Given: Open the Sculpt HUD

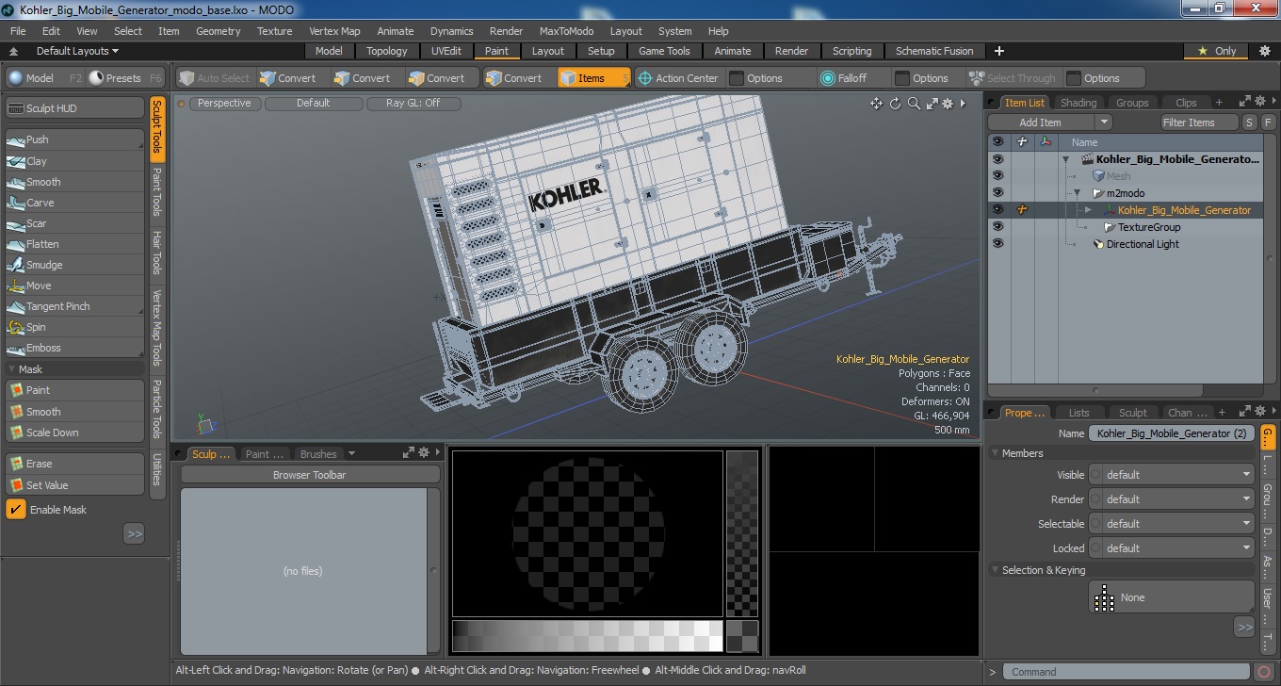Looking at the screenshot, I should (74, 108).
